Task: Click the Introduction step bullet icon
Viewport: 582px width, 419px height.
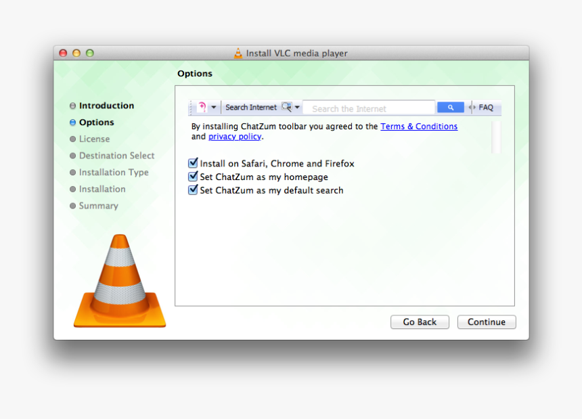Action: point(72,106)
